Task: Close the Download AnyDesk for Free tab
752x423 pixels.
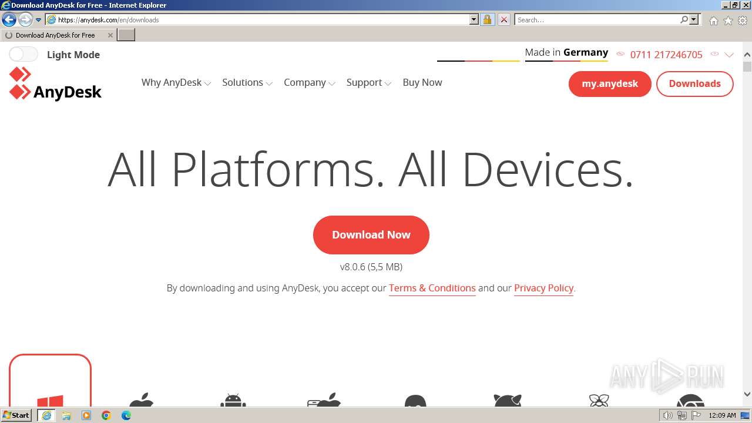Action: pos(110,35)
